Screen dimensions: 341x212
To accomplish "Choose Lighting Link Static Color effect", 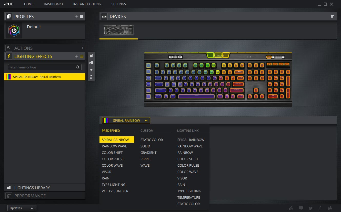I will [188, 204].
